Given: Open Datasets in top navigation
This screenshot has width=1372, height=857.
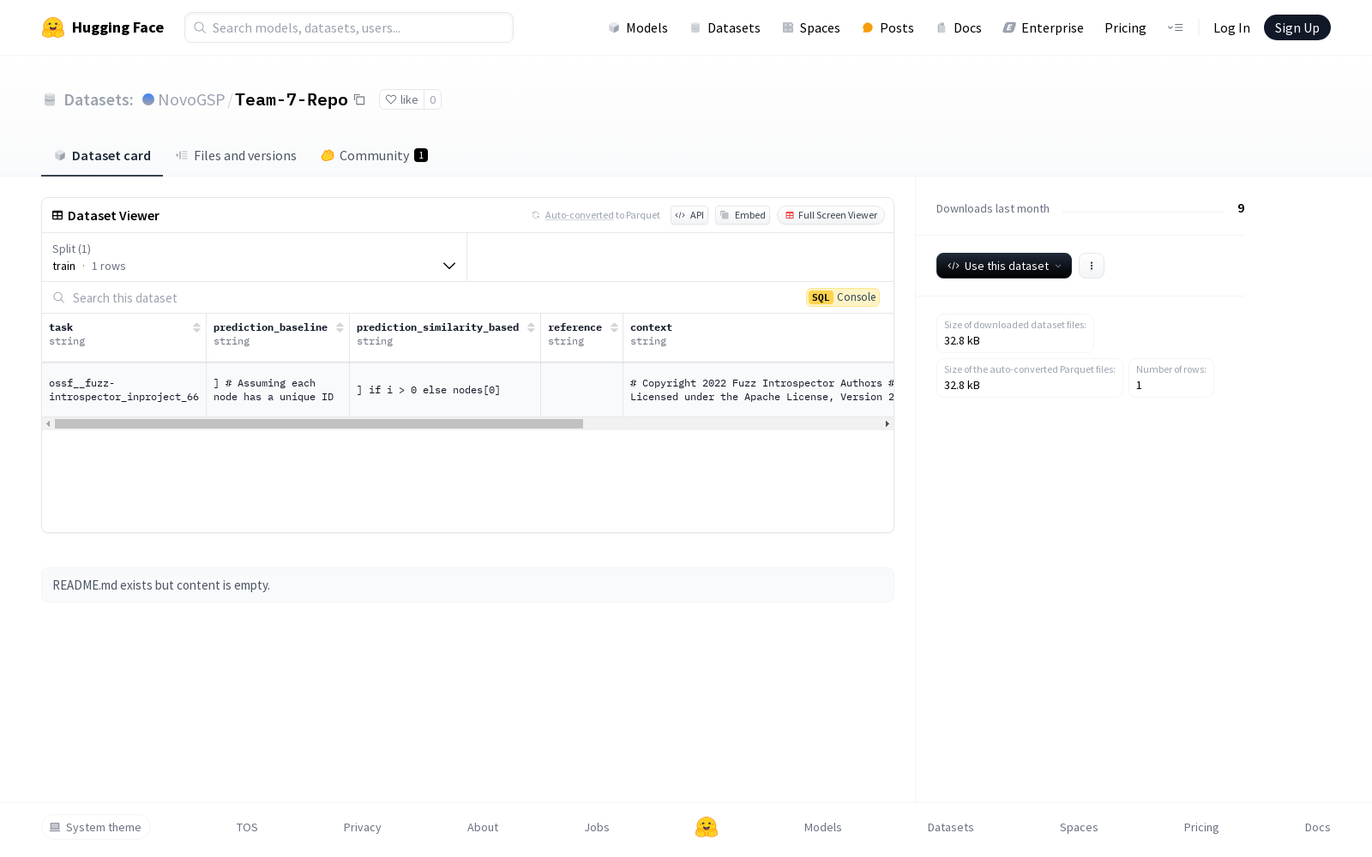Looking at the screenshot, I should (x=725, y=27).
